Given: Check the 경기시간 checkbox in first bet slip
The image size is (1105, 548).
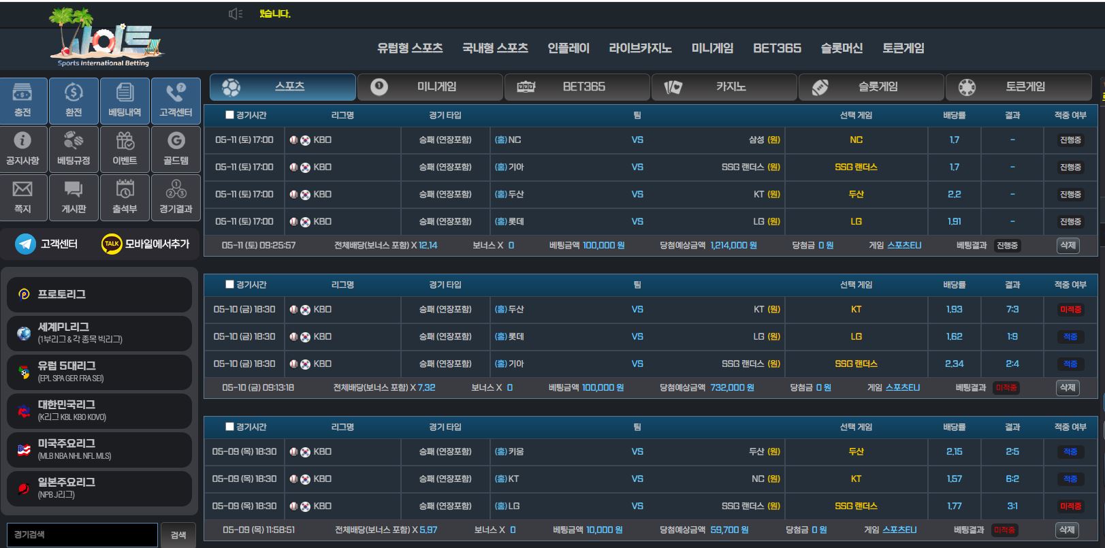Looking at the screenshot, I should click(x=229, y=115).
